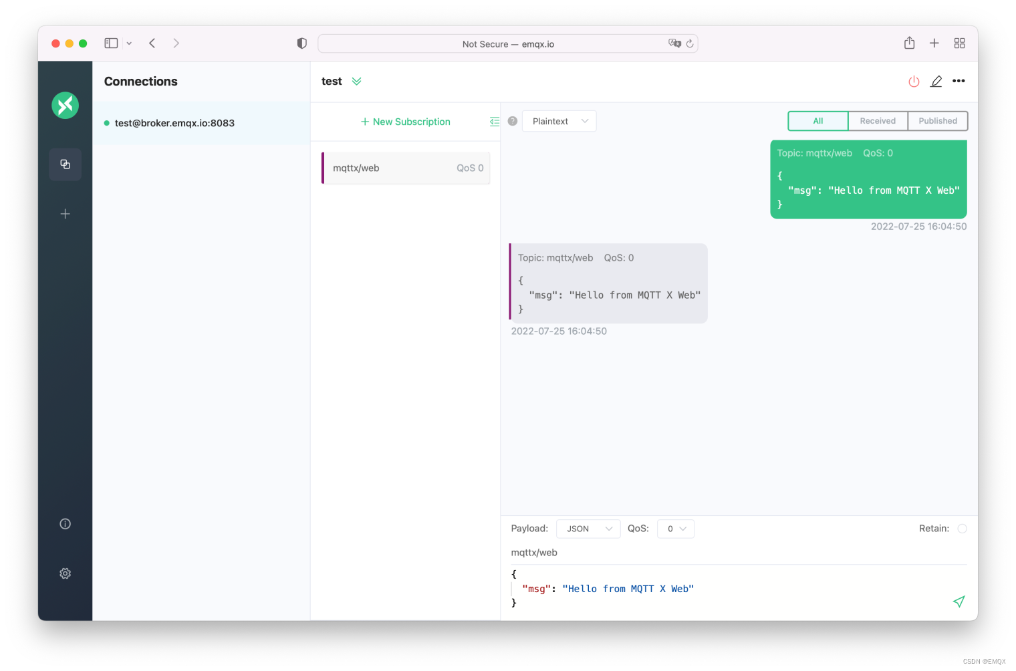The width and height of the screenshot is (1016, 671).
Task: Enable the Retain toggle
Action: point(962,528)
